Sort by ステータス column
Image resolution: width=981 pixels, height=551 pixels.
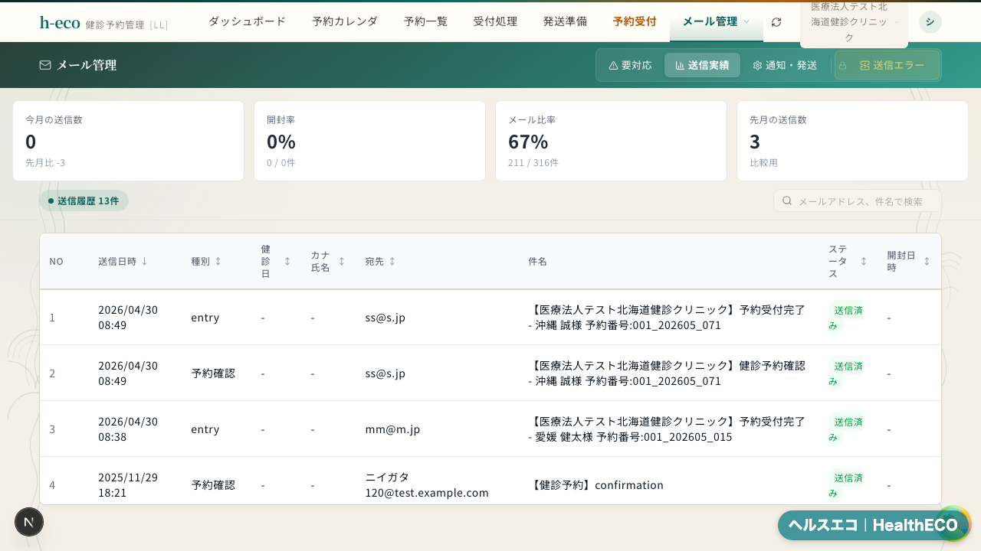point(848,261)
